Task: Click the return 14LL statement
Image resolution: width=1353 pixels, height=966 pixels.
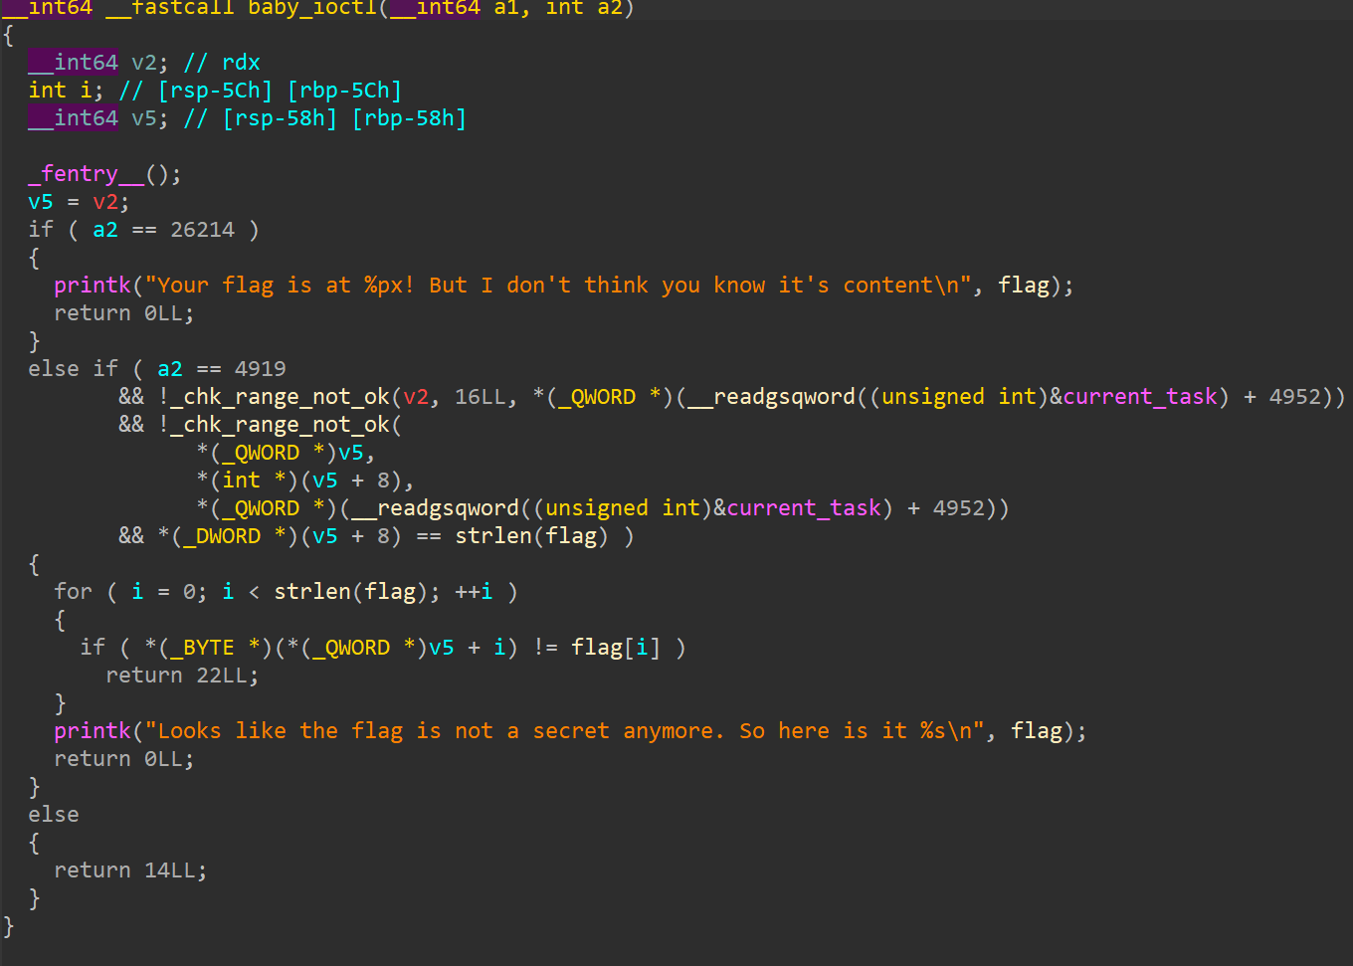Action: coord(130,870)
